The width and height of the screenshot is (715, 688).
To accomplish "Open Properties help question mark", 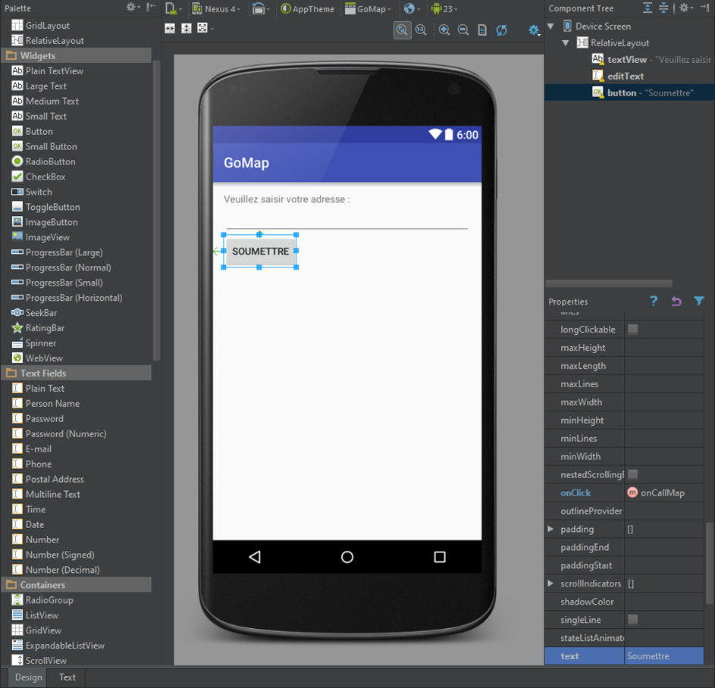I will 654,302.
